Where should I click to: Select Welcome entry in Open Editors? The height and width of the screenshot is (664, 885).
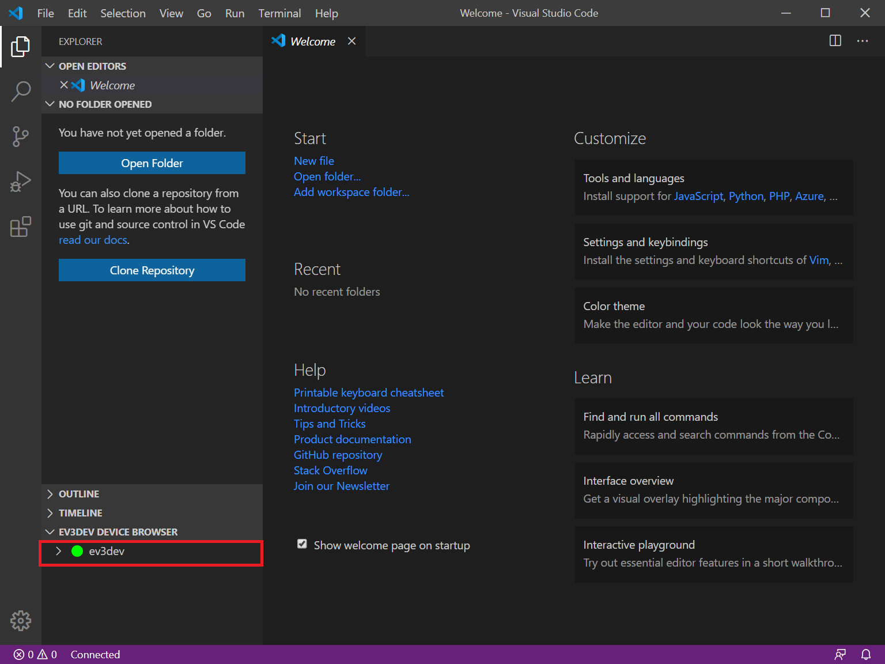point(152,85)
